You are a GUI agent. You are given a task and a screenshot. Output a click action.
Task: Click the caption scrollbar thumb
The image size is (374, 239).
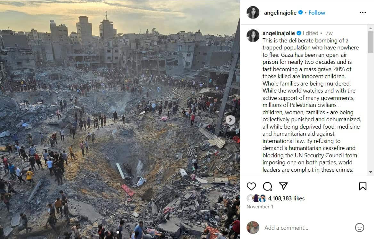(x=370, y=42)
